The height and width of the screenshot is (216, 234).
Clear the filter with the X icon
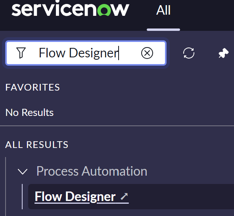coord(147,53)
